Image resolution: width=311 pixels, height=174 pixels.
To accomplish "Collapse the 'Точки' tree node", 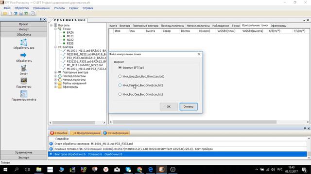I will tap(55, 29).
